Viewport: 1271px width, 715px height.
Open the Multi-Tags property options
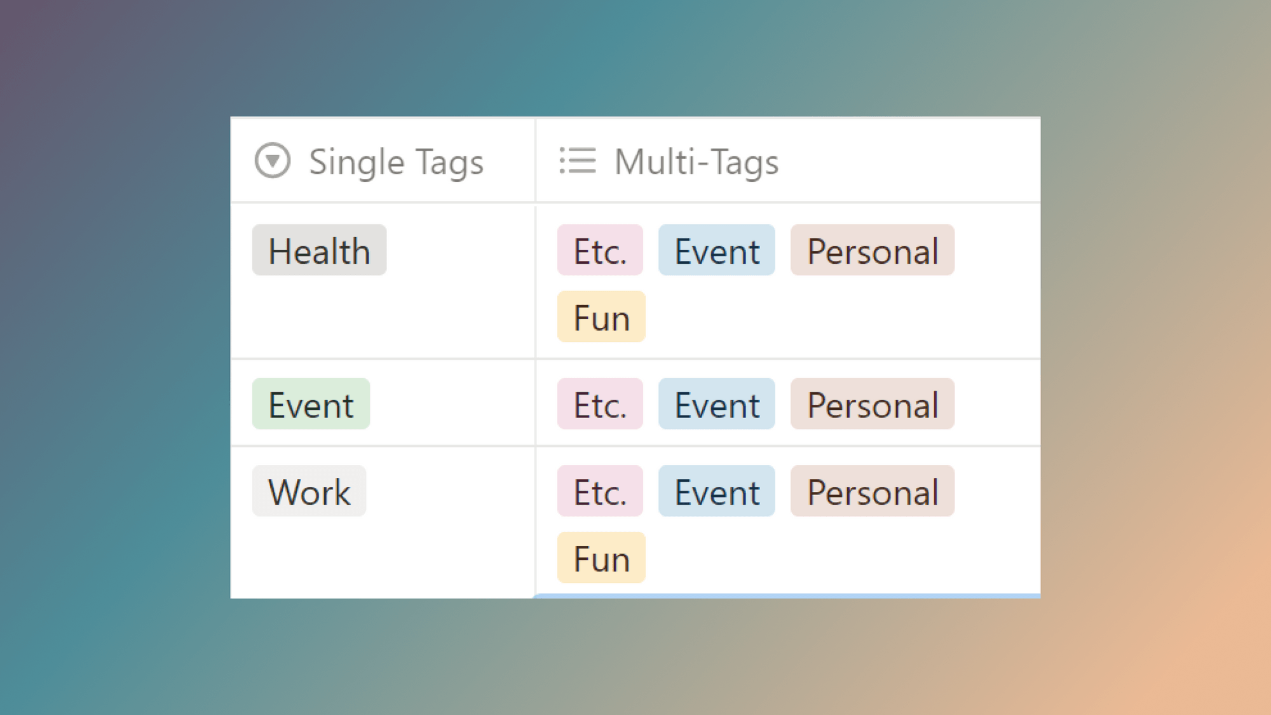coord(697,161)
